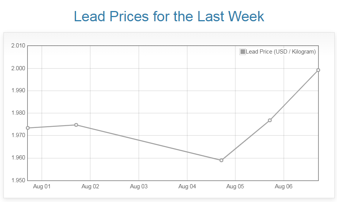Image resolution: width=337 pixels, height=202 pixels.
Task: Click the 1.960 y-axis value
Action: tap(18, 158)
